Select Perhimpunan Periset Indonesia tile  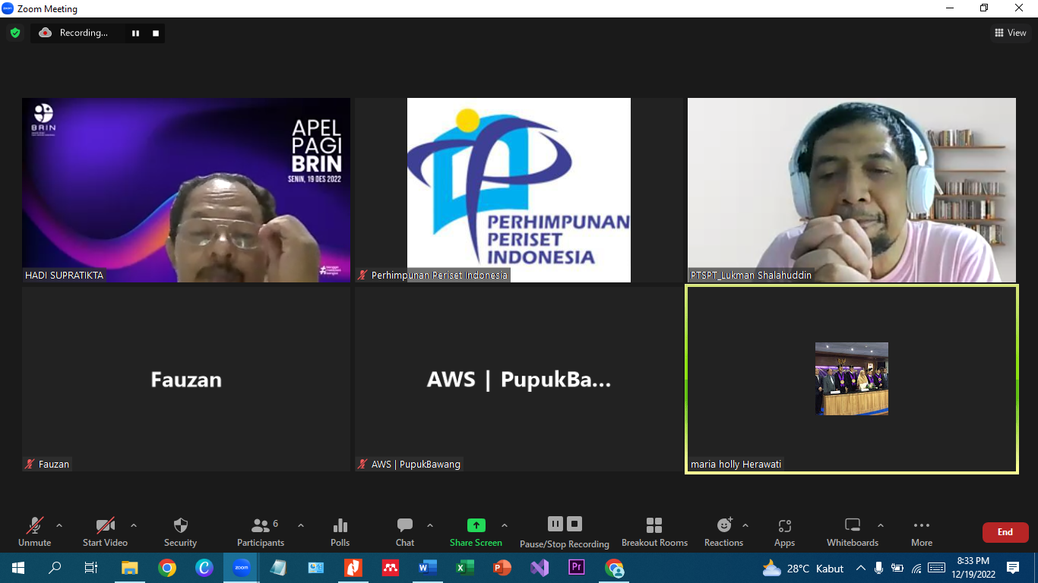[x=519, y=190]
